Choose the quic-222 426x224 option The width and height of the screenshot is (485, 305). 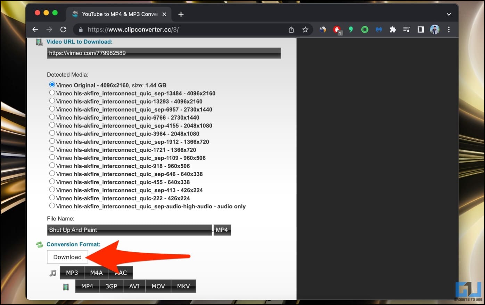coord(52,198)
